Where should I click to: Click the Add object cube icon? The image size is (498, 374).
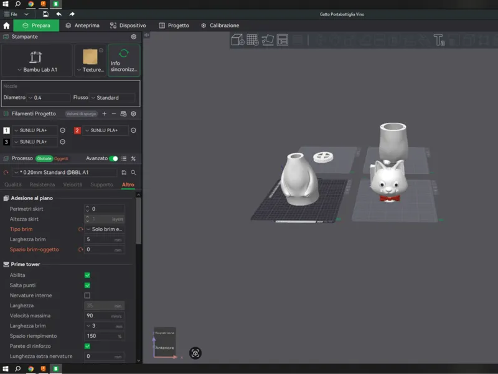tap(238, 40)
